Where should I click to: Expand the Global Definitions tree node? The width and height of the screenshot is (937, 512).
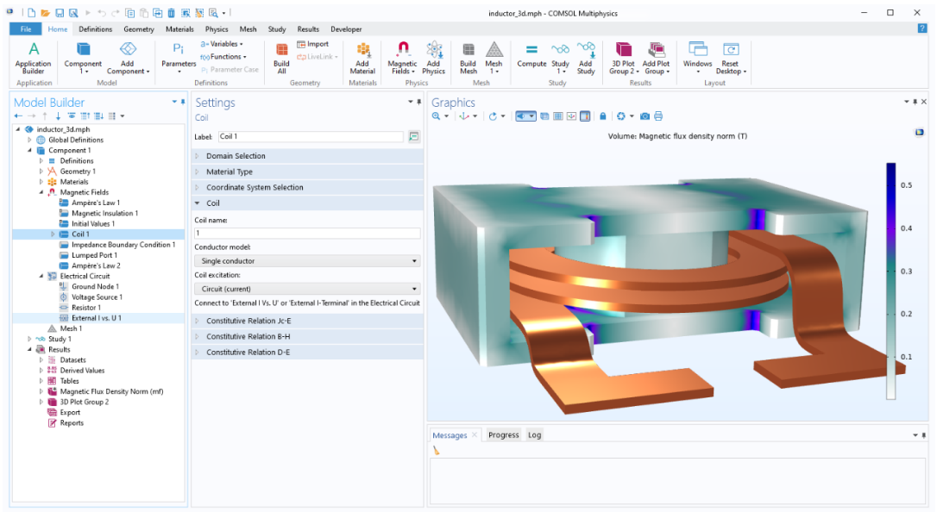point(29,140)
